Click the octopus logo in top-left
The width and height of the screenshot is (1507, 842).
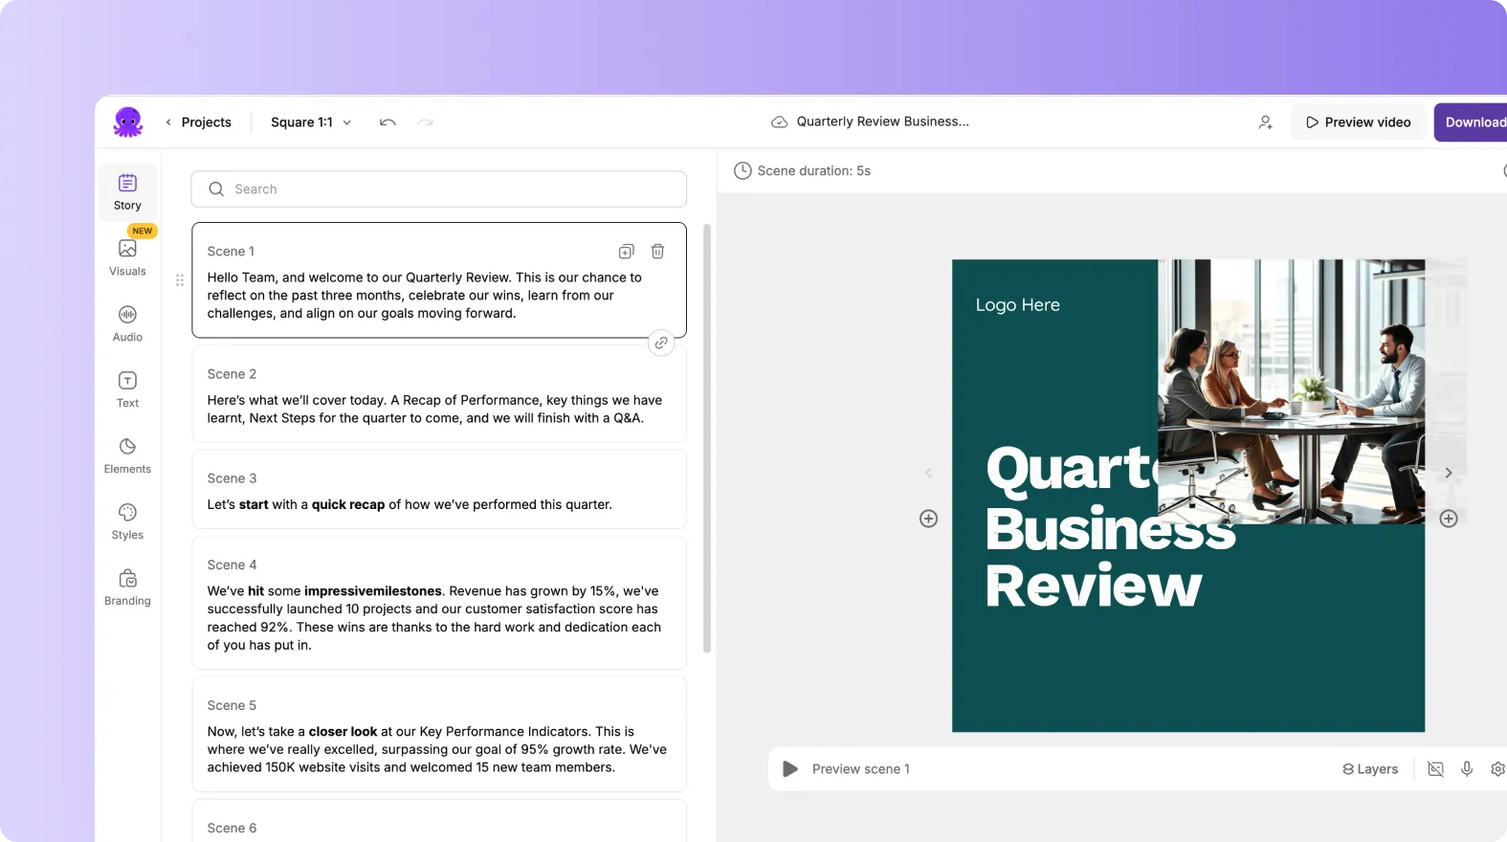coord(127,122)
